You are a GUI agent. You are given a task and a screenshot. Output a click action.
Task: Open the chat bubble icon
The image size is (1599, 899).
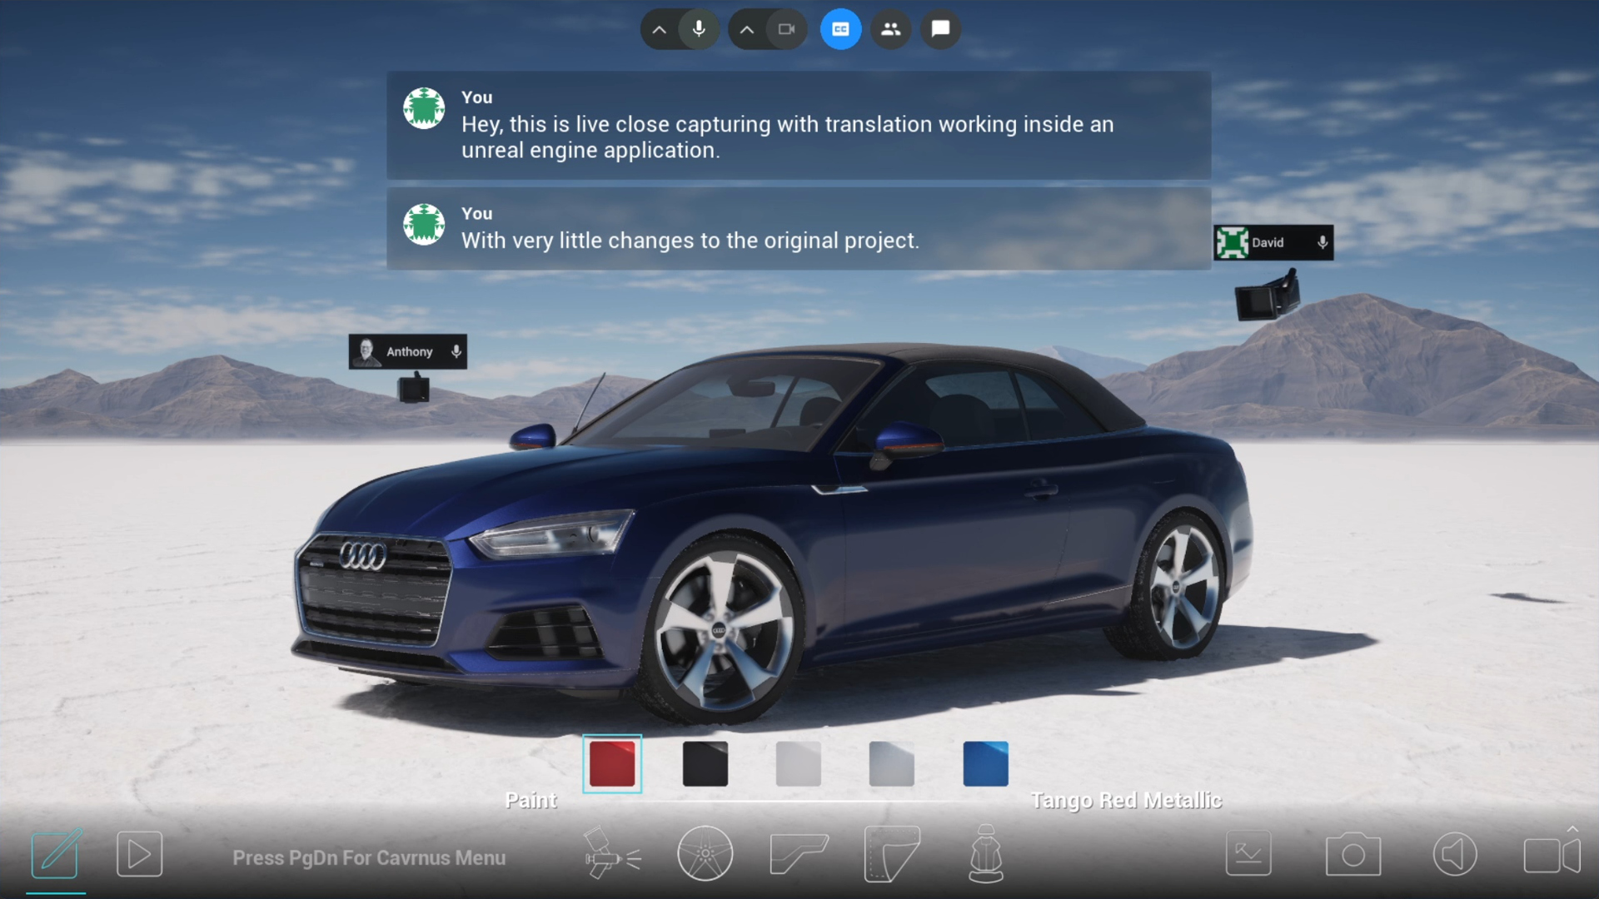click(x=940, y=29)
